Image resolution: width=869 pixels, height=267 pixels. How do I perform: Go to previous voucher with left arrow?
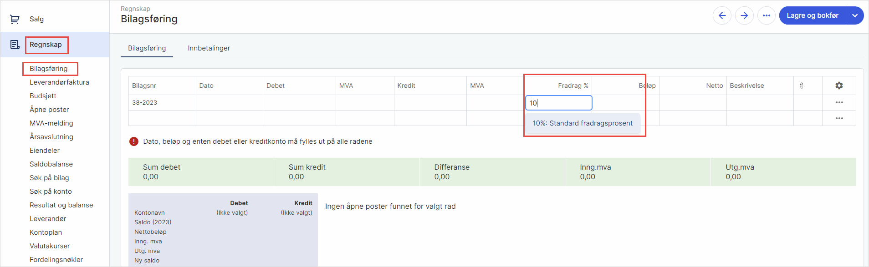(722, 15)
